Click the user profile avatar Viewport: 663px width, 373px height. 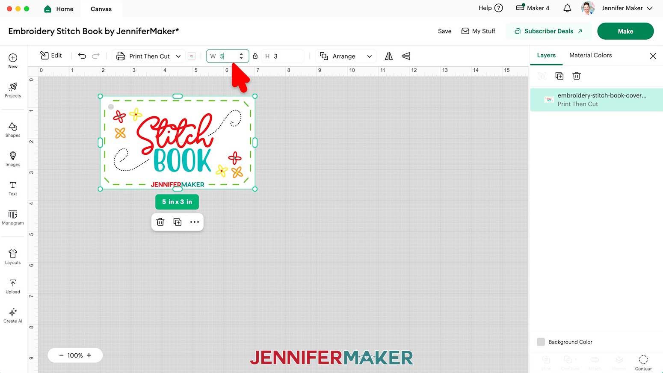(x=588, y=8)
